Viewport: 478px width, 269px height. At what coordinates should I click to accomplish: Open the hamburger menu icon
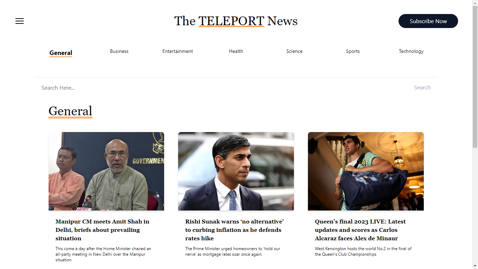tap(20, 21)
